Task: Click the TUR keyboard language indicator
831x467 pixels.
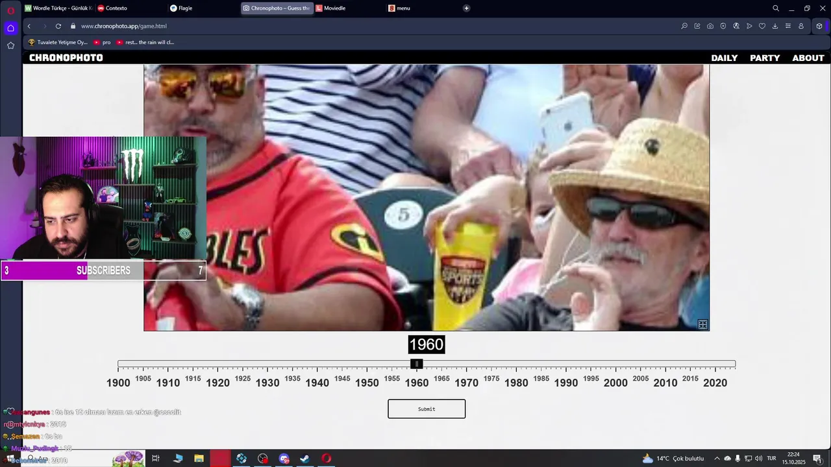Action: point(771,459)
